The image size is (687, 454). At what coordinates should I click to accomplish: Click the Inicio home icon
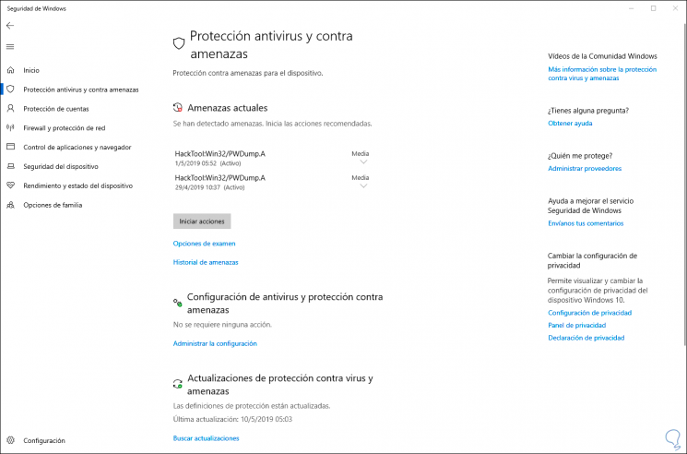11,70
